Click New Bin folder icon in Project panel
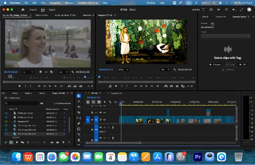The image size is (255, 165). click(58, 142)
